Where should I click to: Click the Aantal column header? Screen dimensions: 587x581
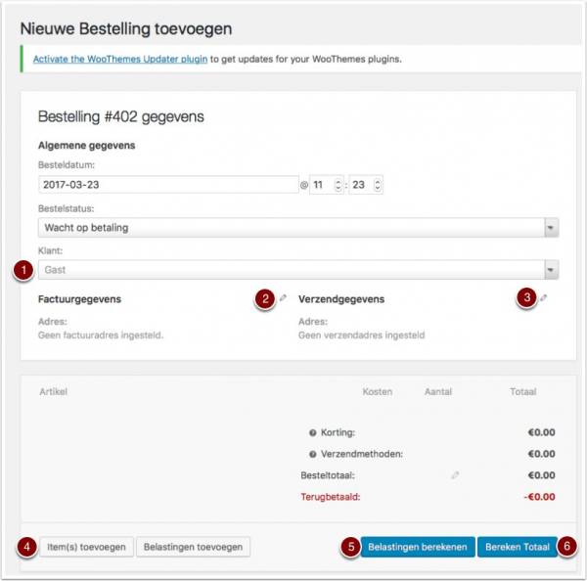click(x=438, y=391)
